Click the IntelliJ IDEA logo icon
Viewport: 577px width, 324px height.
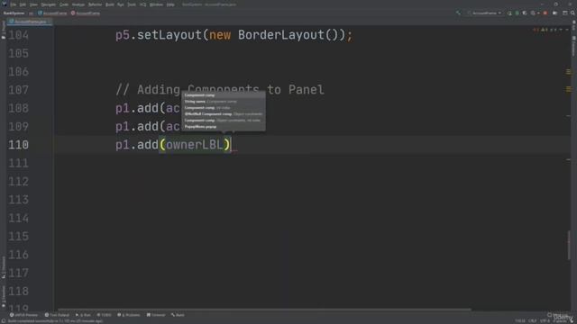[5, 4]
